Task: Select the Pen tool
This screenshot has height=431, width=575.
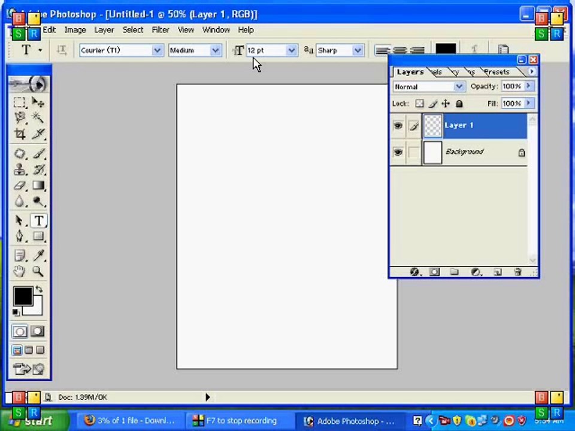Action: point(19,236)
